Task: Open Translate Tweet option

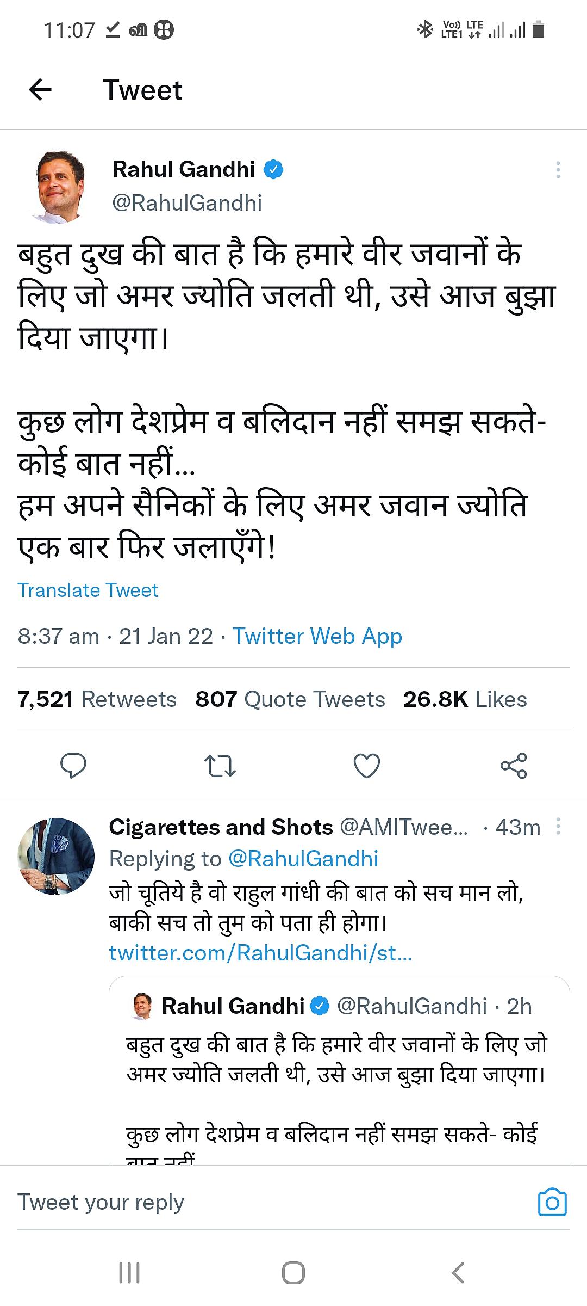Action: [88, 591]
